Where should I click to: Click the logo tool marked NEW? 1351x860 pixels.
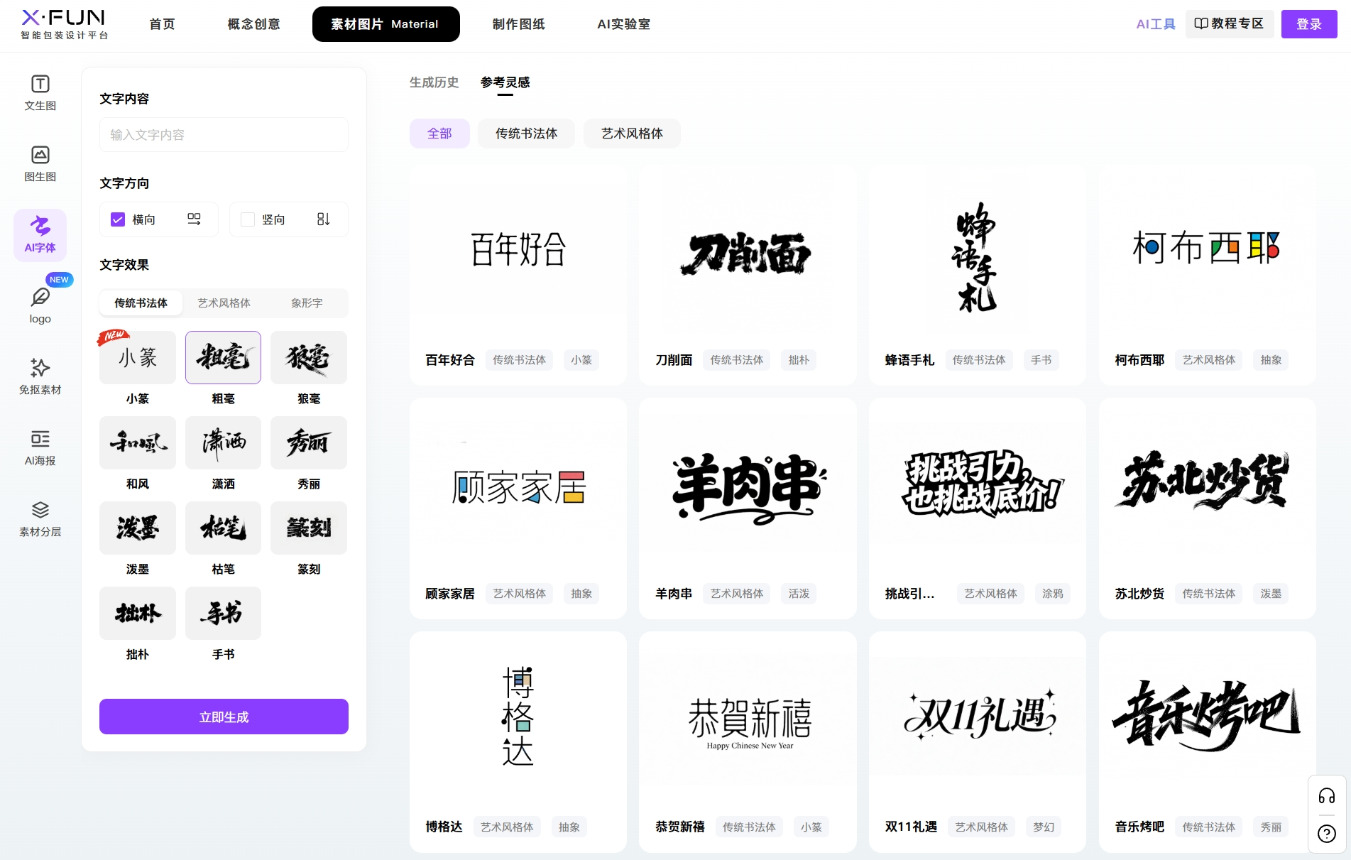coord(40,304)
